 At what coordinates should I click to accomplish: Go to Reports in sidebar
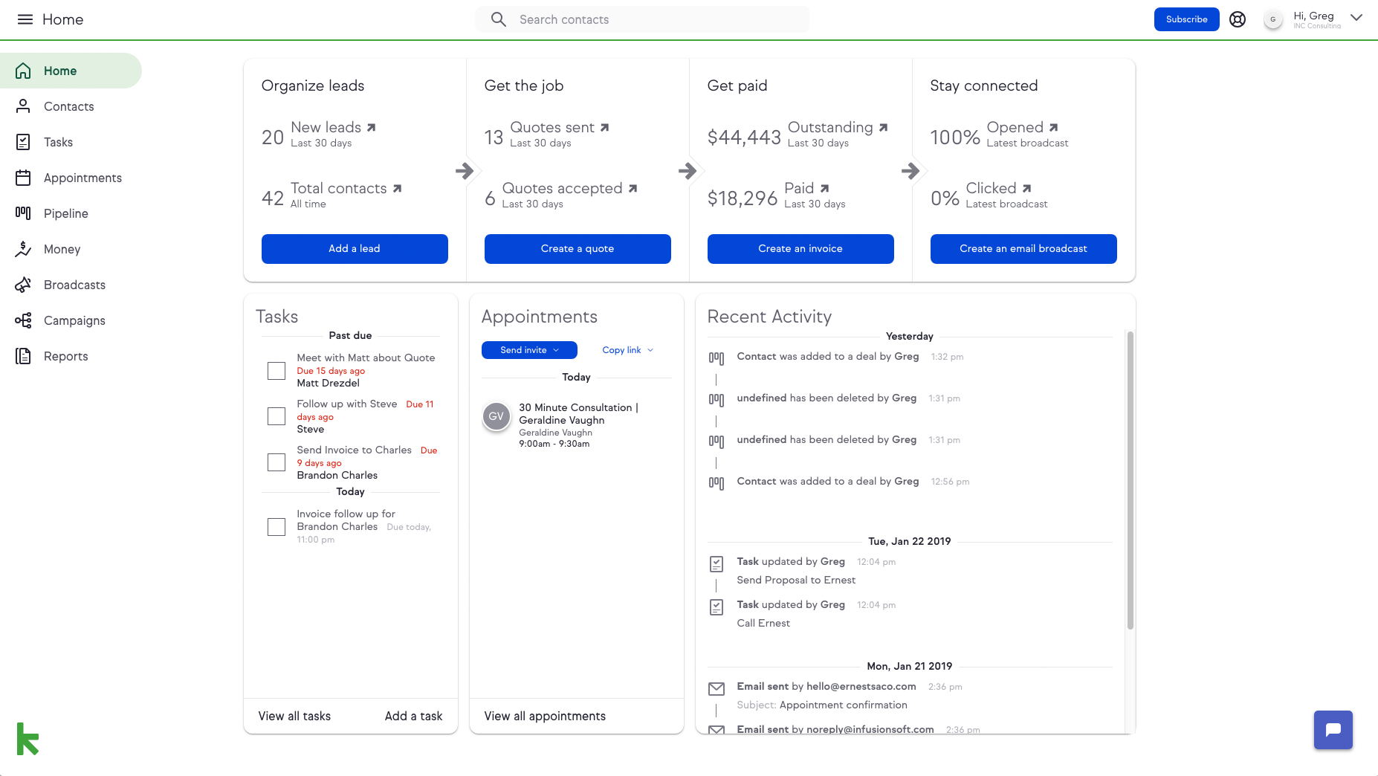click(65, 356)
